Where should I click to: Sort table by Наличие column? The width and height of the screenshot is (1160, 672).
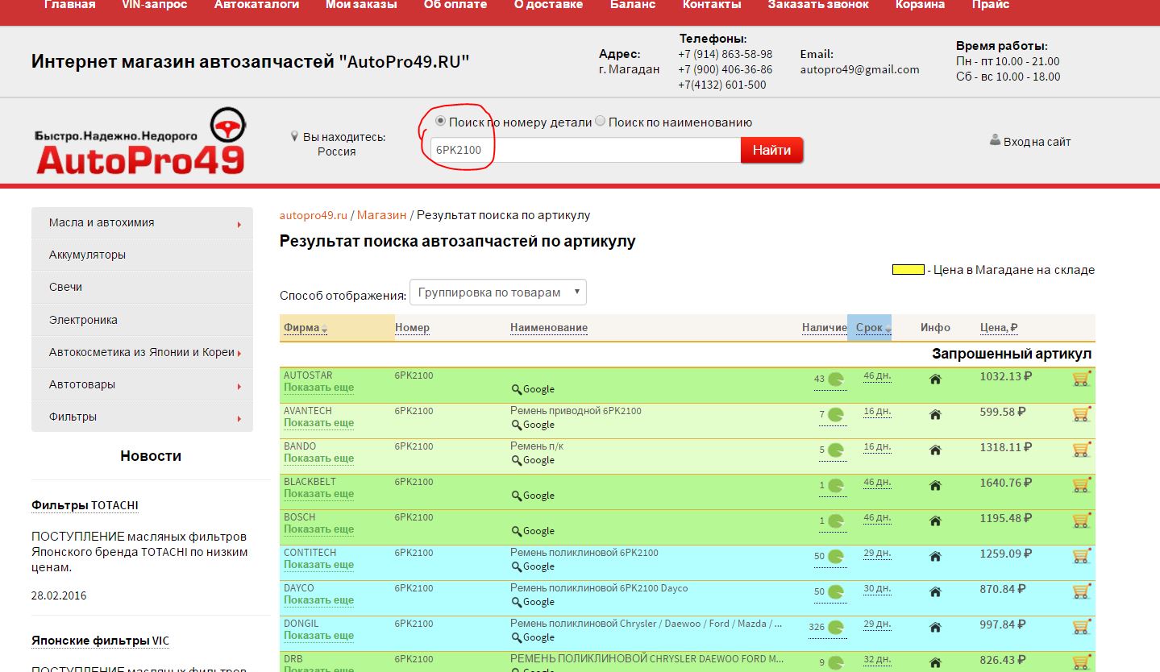pyautogui.click(x=824, y=328)
